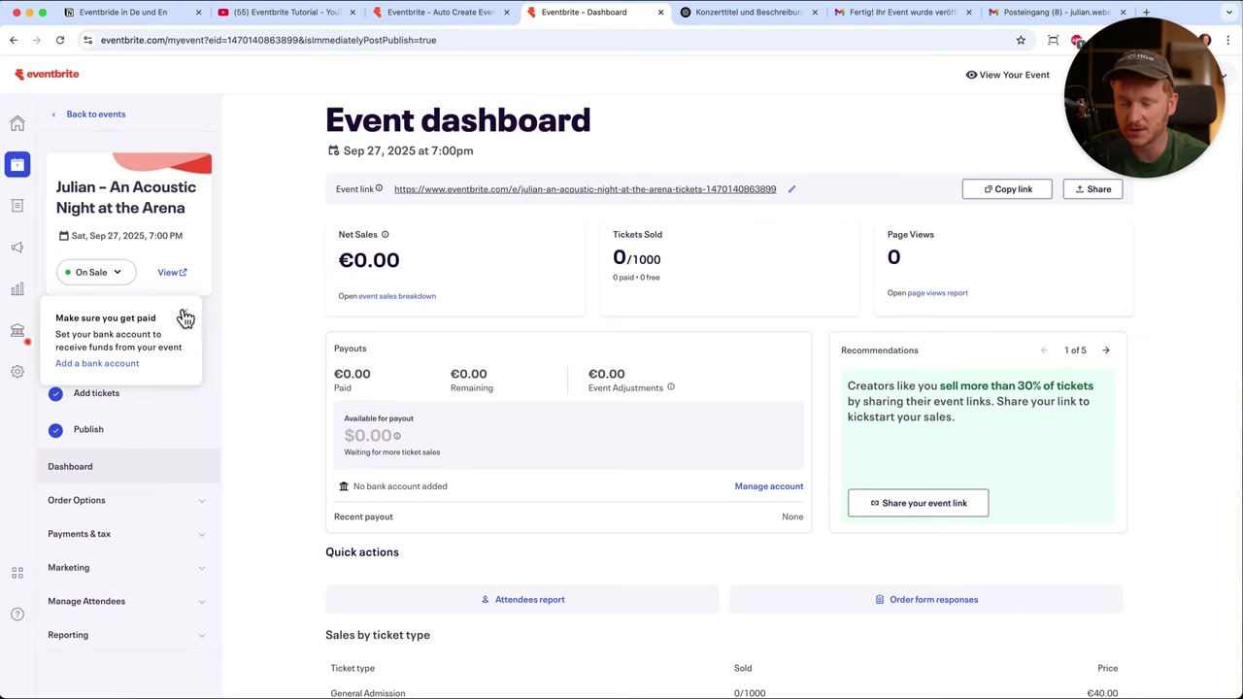The height and width of the screenshot is (699, 1243).
Task: Open Attendees report quick action
Action: pos(522,599)
